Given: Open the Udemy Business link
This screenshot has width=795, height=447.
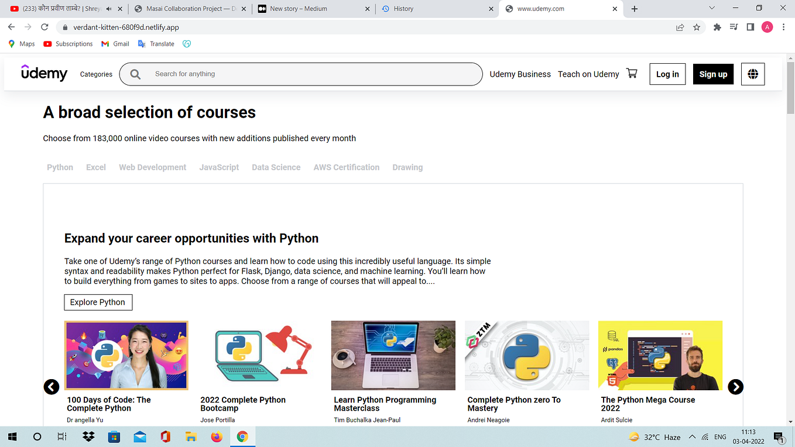Looking at the screenshot, I should [520, 74].
